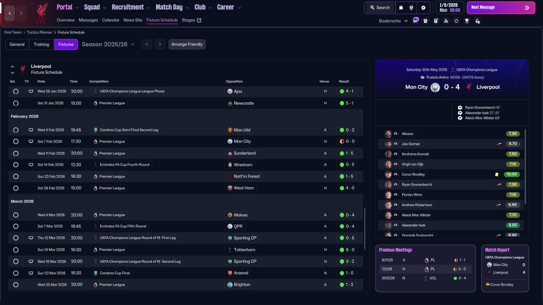Select the Man Utd fixture radio button
This screenshot has width=543, height=305.
coord(16,130)
